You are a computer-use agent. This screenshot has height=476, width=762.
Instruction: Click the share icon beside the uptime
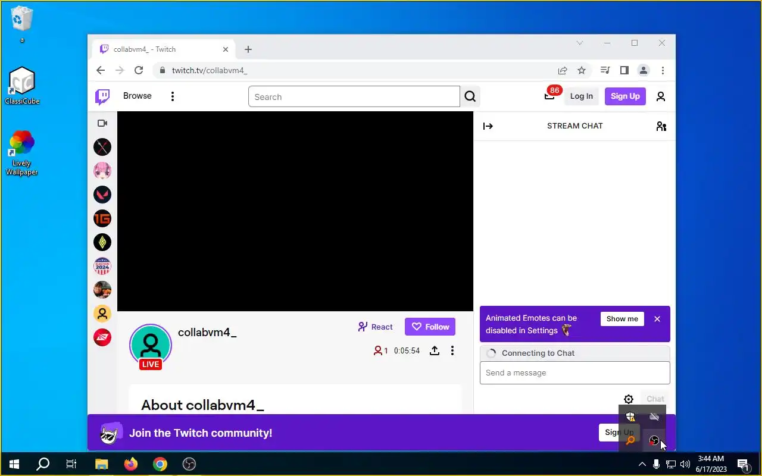coord(435,350)
